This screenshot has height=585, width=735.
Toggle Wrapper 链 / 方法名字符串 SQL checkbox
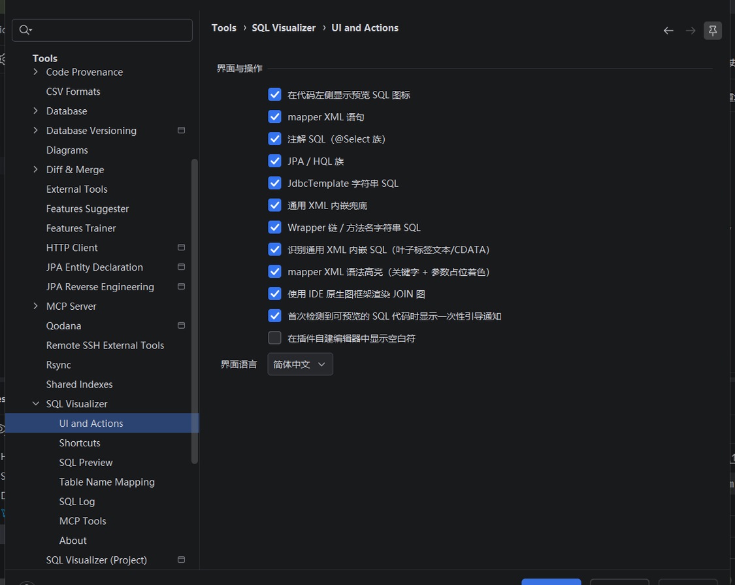coord(274,227)
